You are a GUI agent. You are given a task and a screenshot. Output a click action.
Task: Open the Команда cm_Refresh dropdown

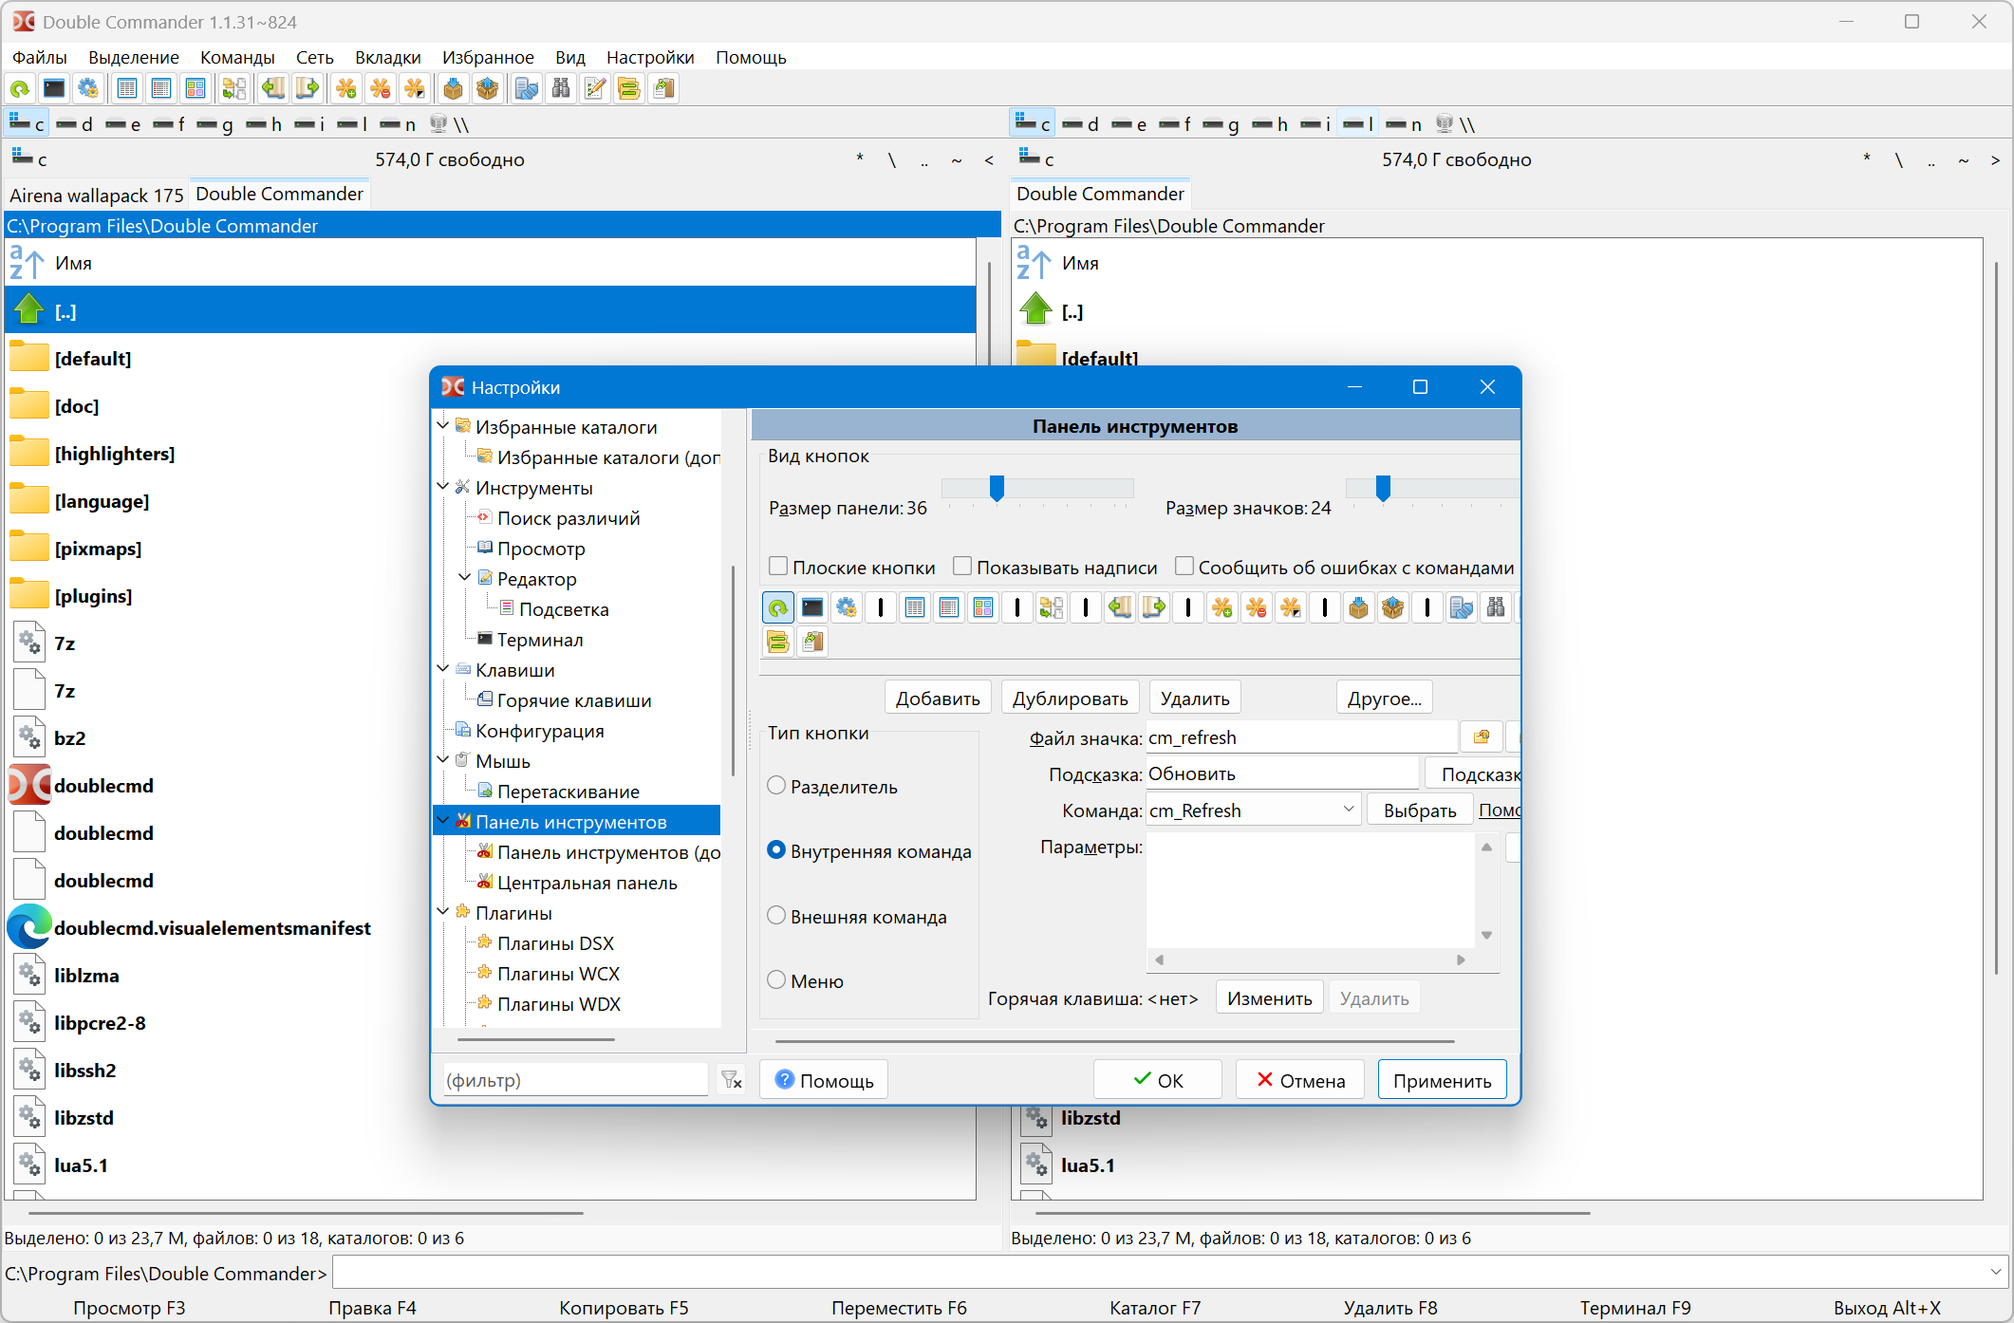click(x=1348, y=810)
